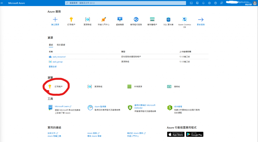This screenshot has height=142, width=258.
Task: Click the Defender green shield icon
Action: coord(130,108)
